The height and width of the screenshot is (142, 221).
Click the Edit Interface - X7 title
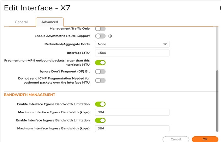click(37, 8)
